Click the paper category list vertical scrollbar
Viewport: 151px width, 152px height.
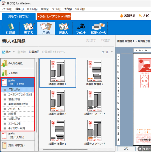pos(37,97)
